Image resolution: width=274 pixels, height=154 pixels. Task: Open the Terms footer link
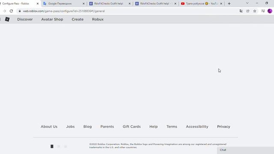click(x=172, y=127)
